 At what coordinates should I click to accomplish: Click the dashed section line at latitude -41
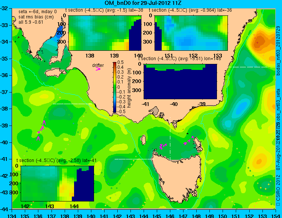(134, 159)
